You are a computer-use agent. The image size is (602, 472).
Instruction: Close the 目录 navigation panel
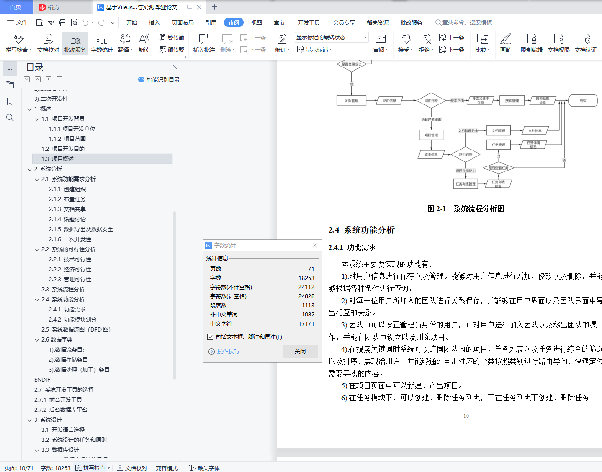tap(175, 67)
